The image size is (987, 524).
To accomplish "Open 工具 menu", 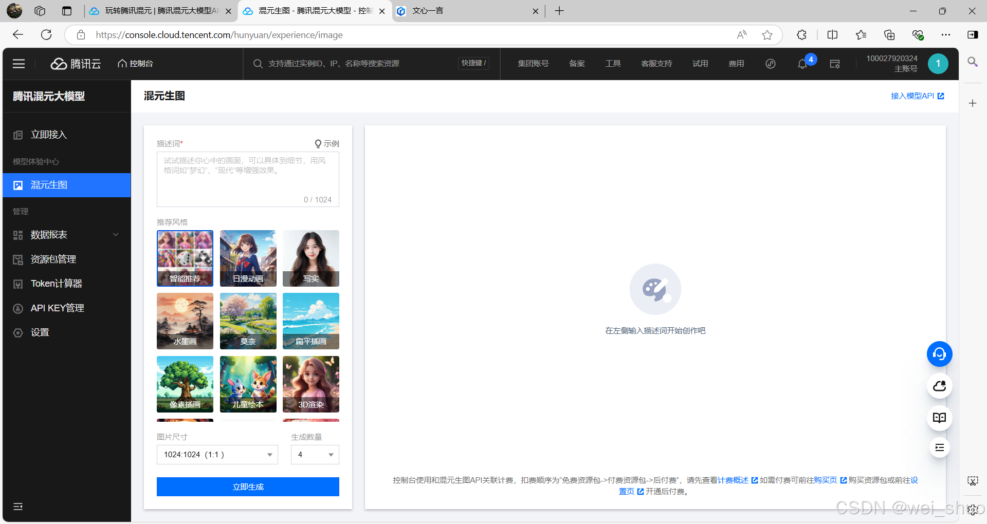I will pyautogui.click(x=613, y=64).
